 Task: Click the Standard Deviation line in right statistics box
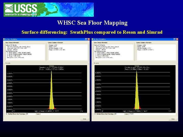coord(144,48)
